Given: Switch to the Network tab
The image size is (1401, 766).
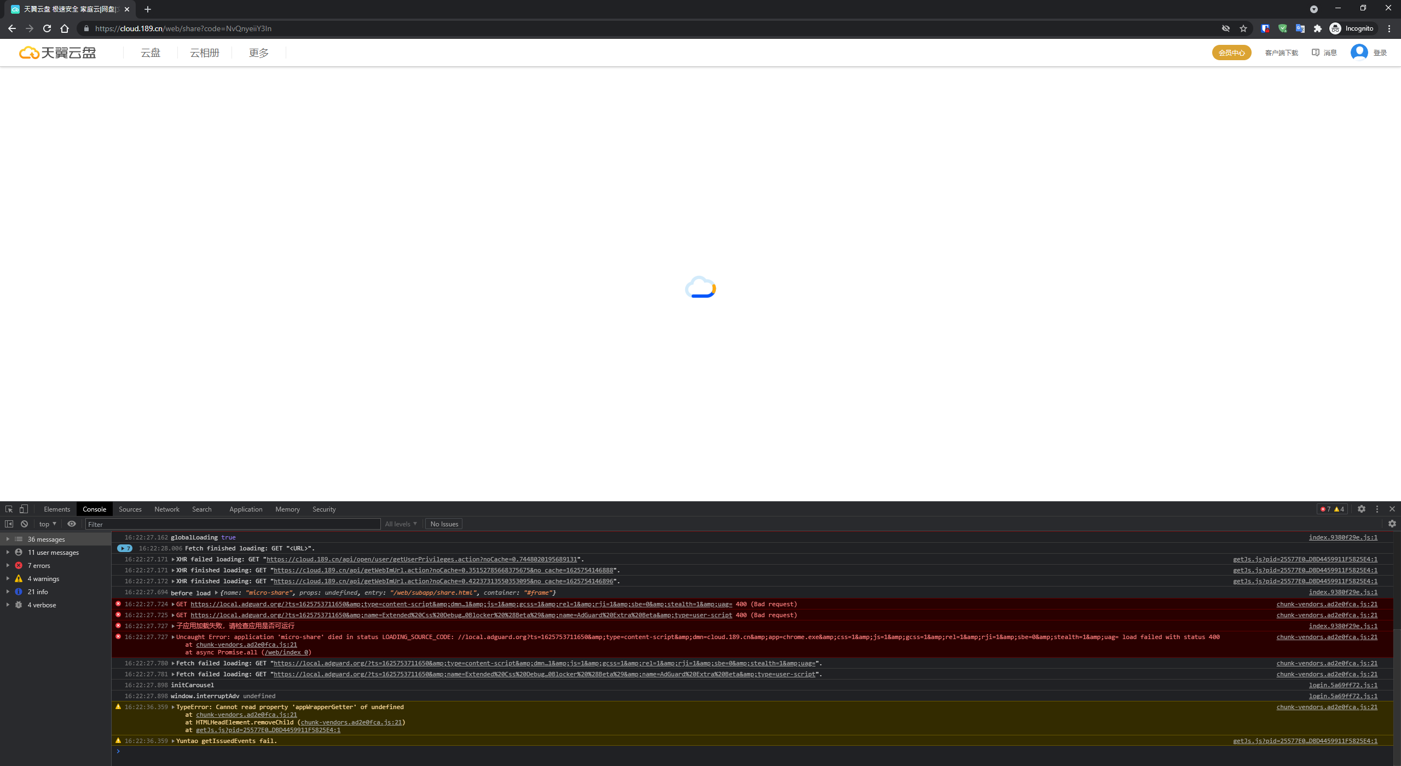Looking at the screenshot, I should [x=166, y=509].
